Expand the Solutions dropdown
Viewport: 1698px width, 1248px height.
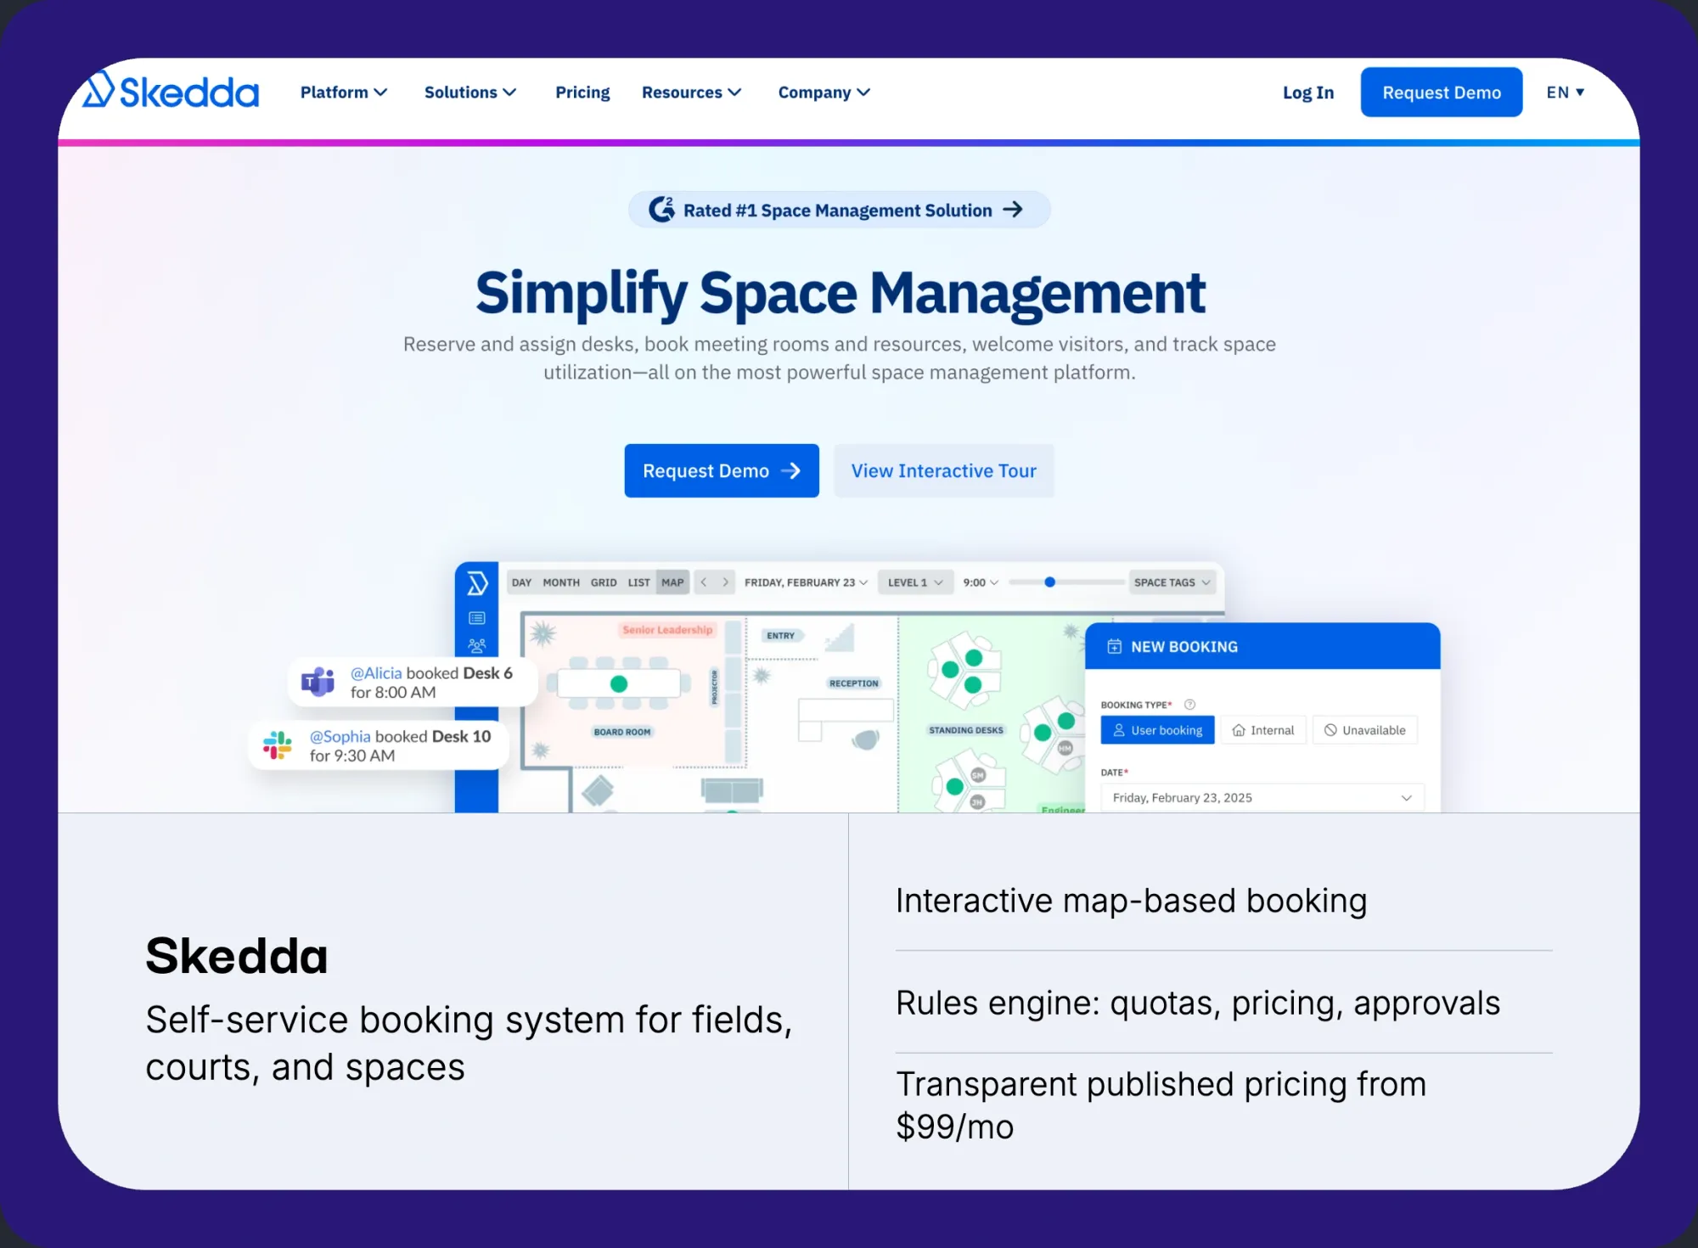(x=470, y=93)
